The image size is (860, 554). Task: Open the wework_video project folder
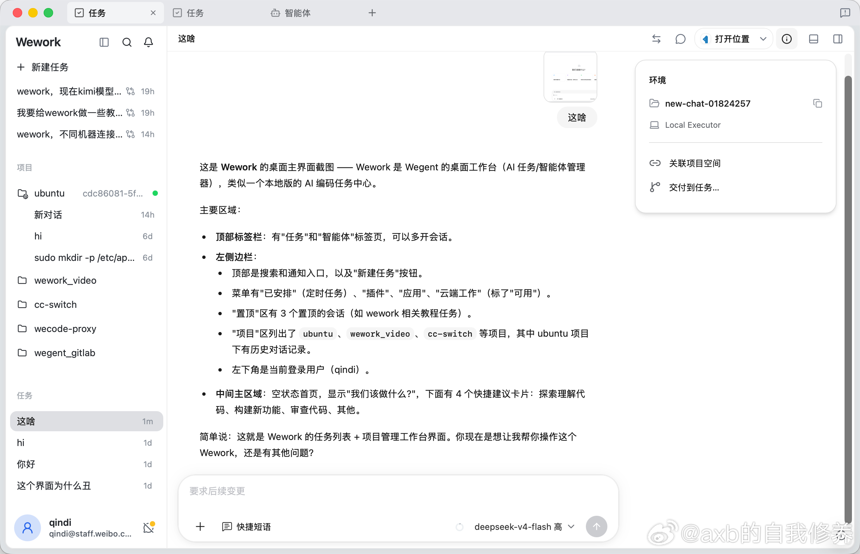pos(86,280)
